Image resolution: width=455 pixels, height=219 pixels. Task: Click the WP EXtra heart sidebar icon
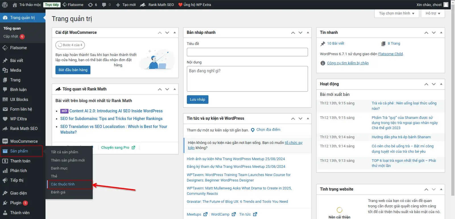[5, 119]
